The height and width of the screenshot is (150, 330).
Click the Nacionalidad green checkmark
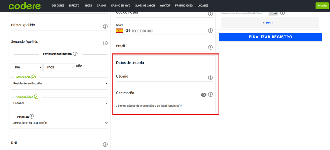36,97
